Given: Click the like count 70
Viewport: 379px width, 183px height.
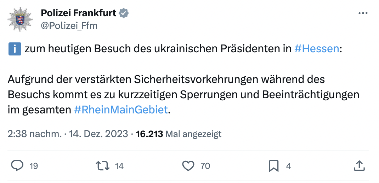Looking at the screenshot, I should [x=205, y=166].
